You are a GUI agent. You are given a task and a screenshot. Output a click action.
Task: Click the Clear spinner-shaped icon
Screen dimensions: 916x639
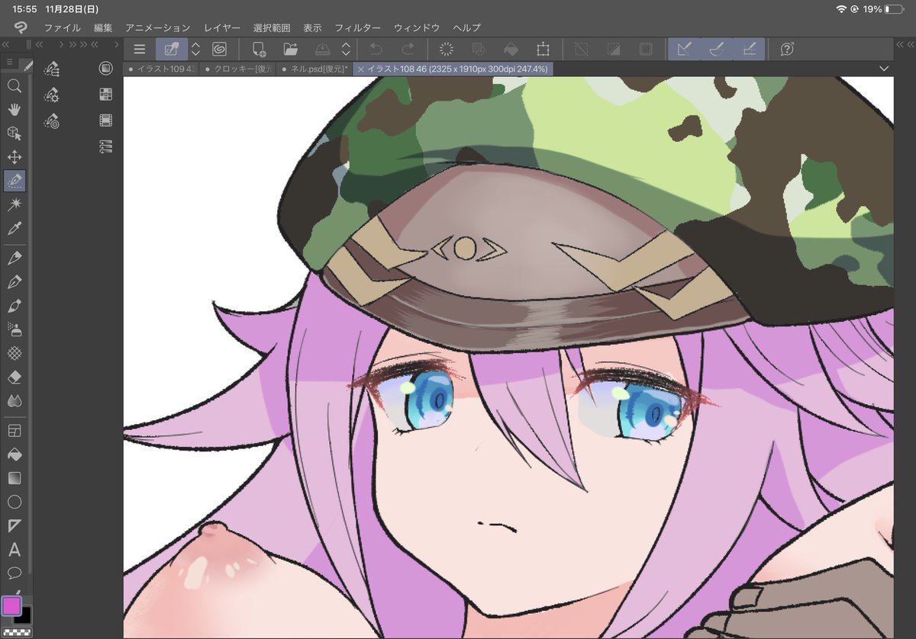coord(447,50)
